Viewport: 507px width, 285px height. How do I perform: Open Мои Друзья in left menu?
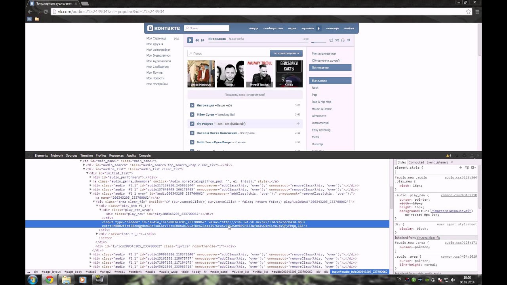tap(155, 44)
